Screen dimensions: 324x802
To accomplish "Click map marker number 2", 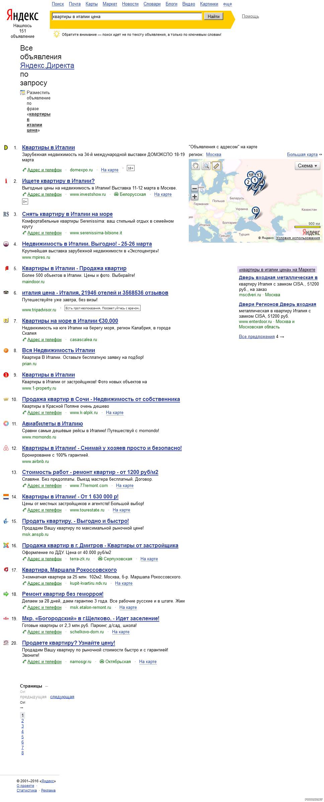I will [x=248, y=182].
